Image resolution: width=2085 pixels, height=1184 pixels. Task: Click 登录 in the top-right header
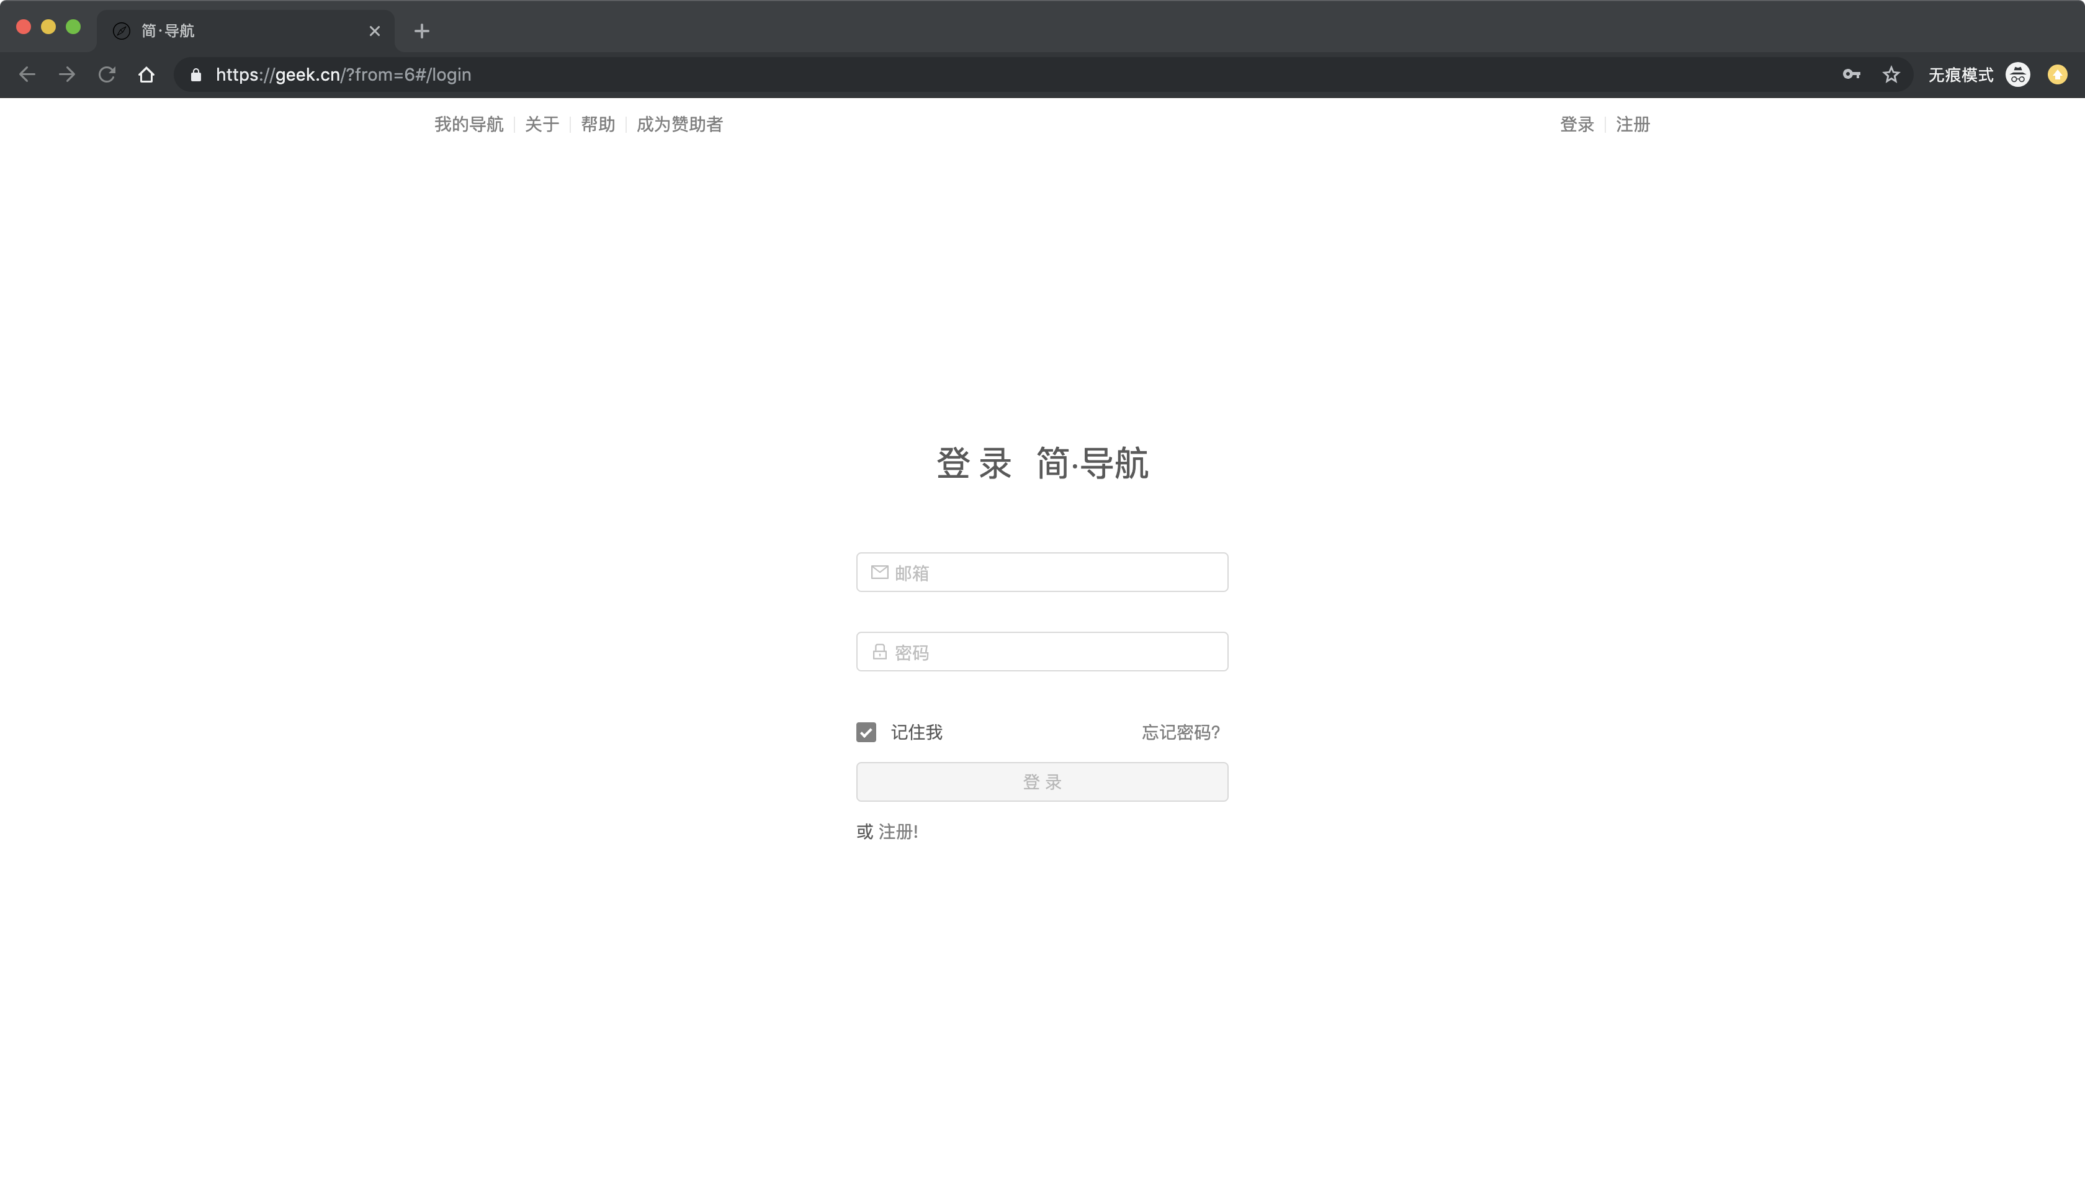click(x=1577, y=124)
